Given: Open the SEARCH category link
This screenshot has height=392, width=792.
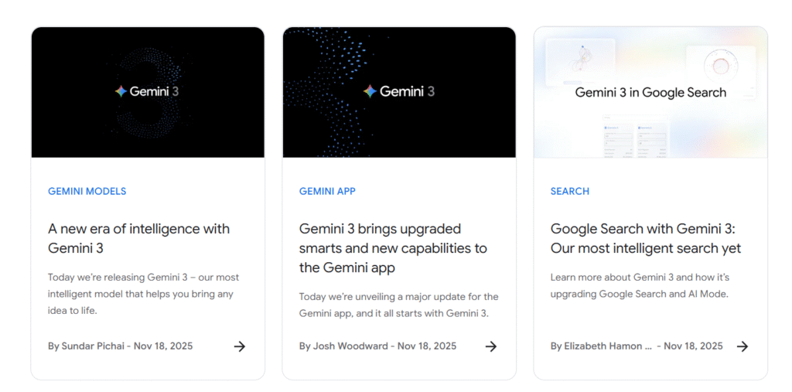Looking at the screenshot, I should click(569, 191).
